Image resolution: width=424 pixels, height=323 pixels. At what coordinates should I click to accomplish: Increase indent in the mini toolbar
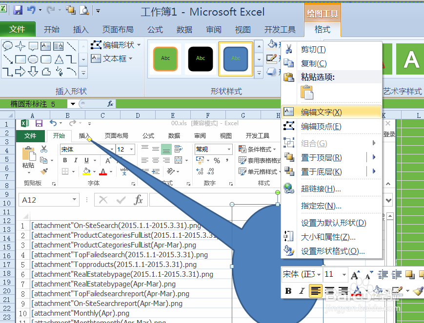click(397, 275)
